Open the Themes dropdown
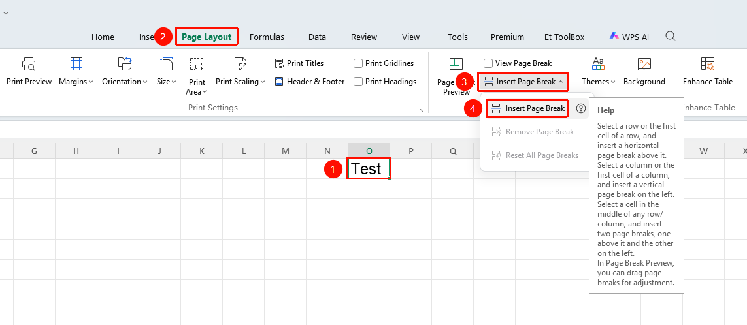The image size is (747, 325). click(x=599, y=82)
